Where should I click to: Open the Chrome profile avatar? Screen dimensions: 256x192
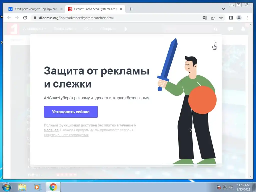point(239,18)
